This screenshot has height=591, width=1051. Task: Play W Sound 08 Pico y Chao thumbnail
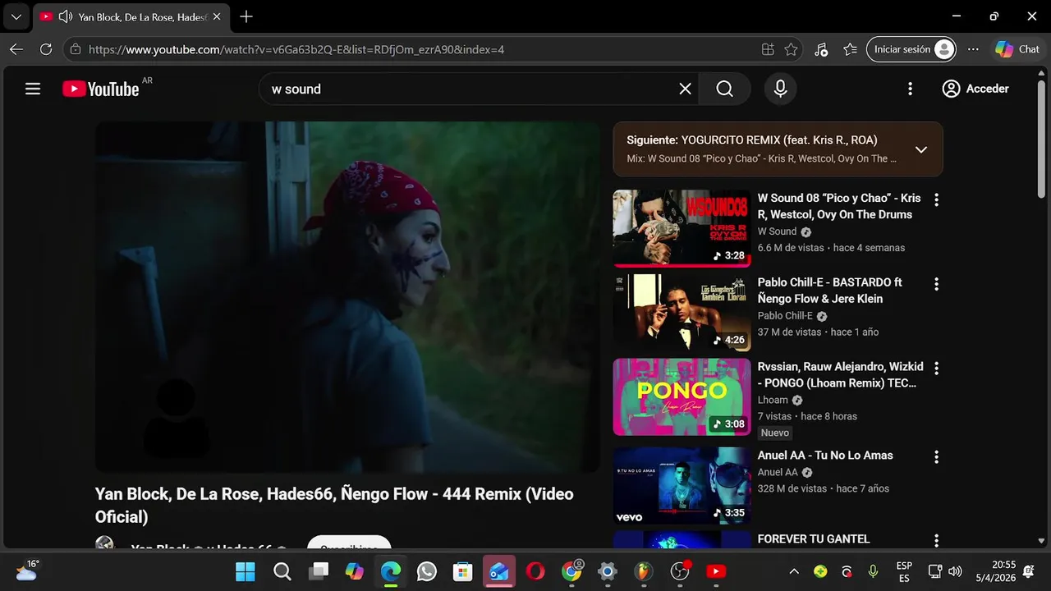(682, 228)
